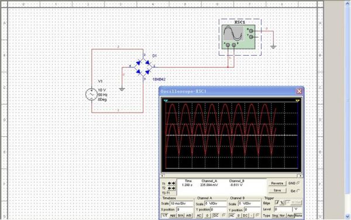Select Add timebase display mode
Viewport: 351px width, 220px height.
coord(173,215)
